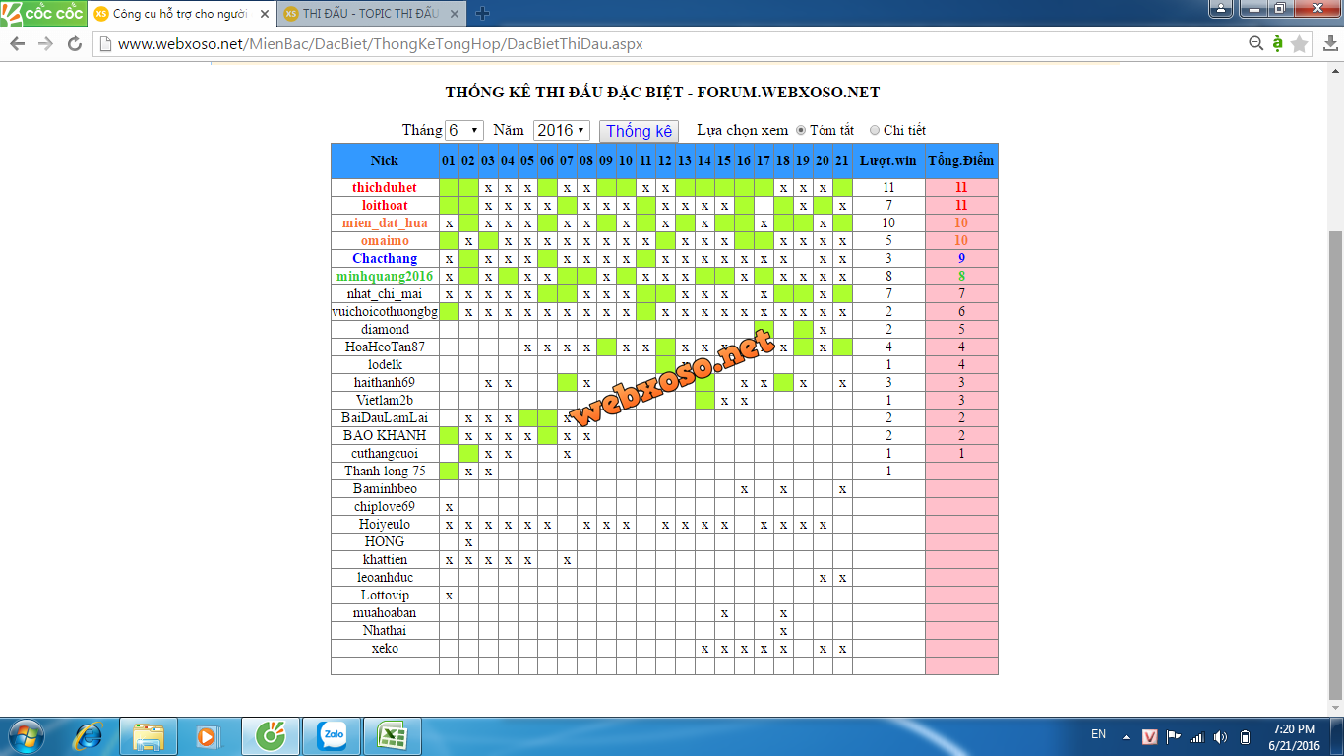Open the volume speaker tray icon
Image resolution: width=1344 pixels, height=756 pixels.
1221,736
